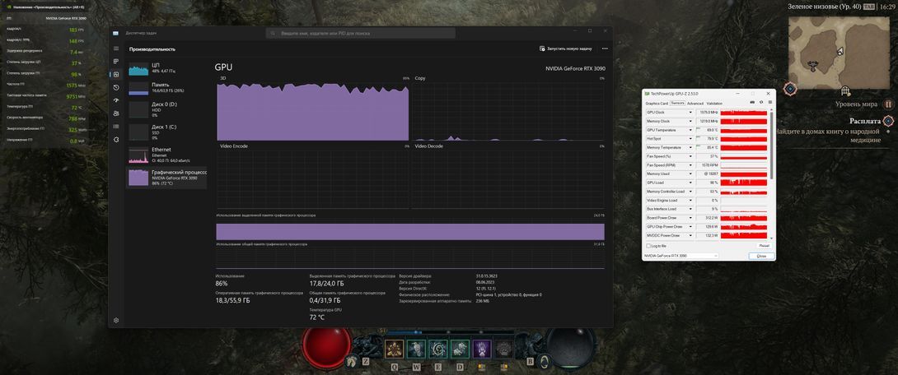Open GPU Clock sensor dropdown
This screenshot has width=898, height=375.
[690, 113]
